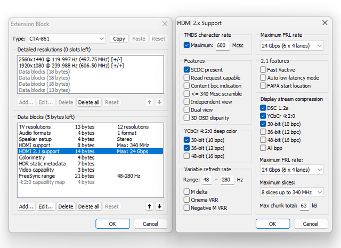
Task: Click Delete all under Data blocks
Action: click(89, 206)
